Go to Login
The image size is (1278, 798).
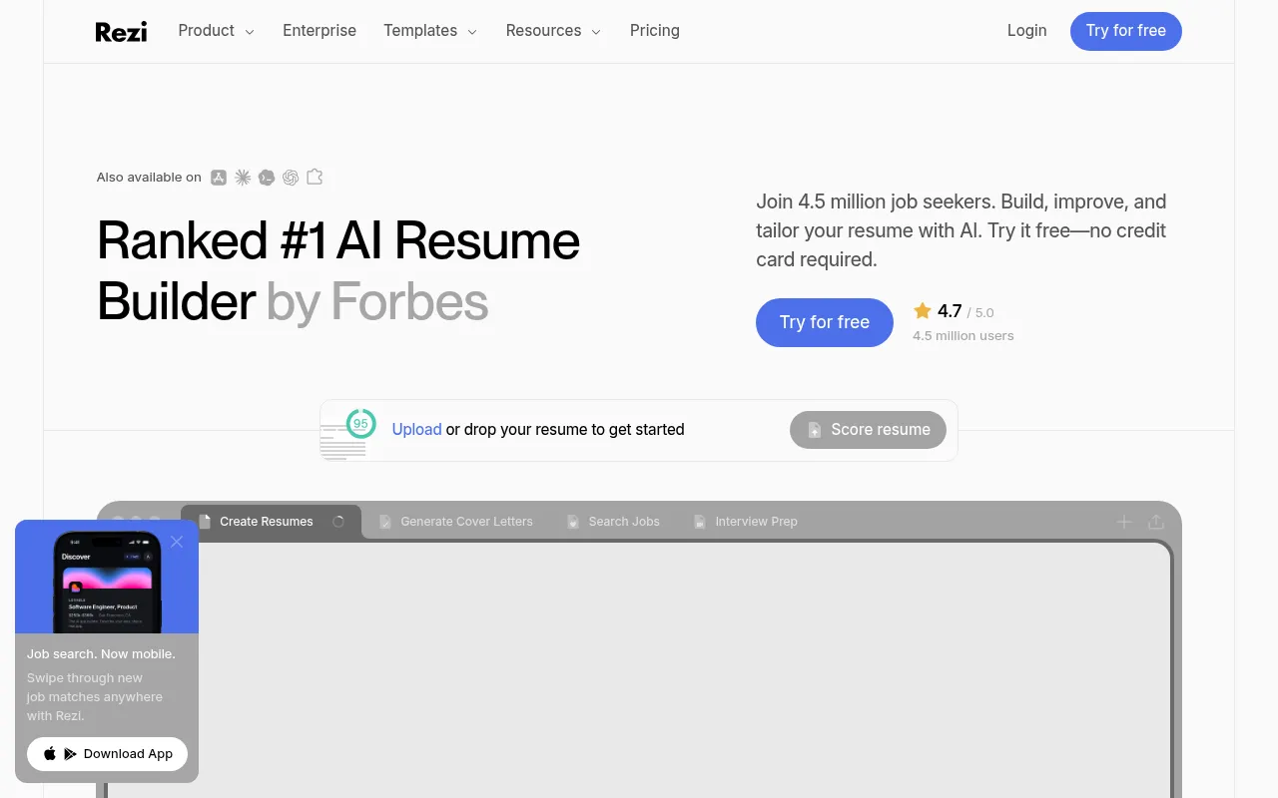[1026, 31]
